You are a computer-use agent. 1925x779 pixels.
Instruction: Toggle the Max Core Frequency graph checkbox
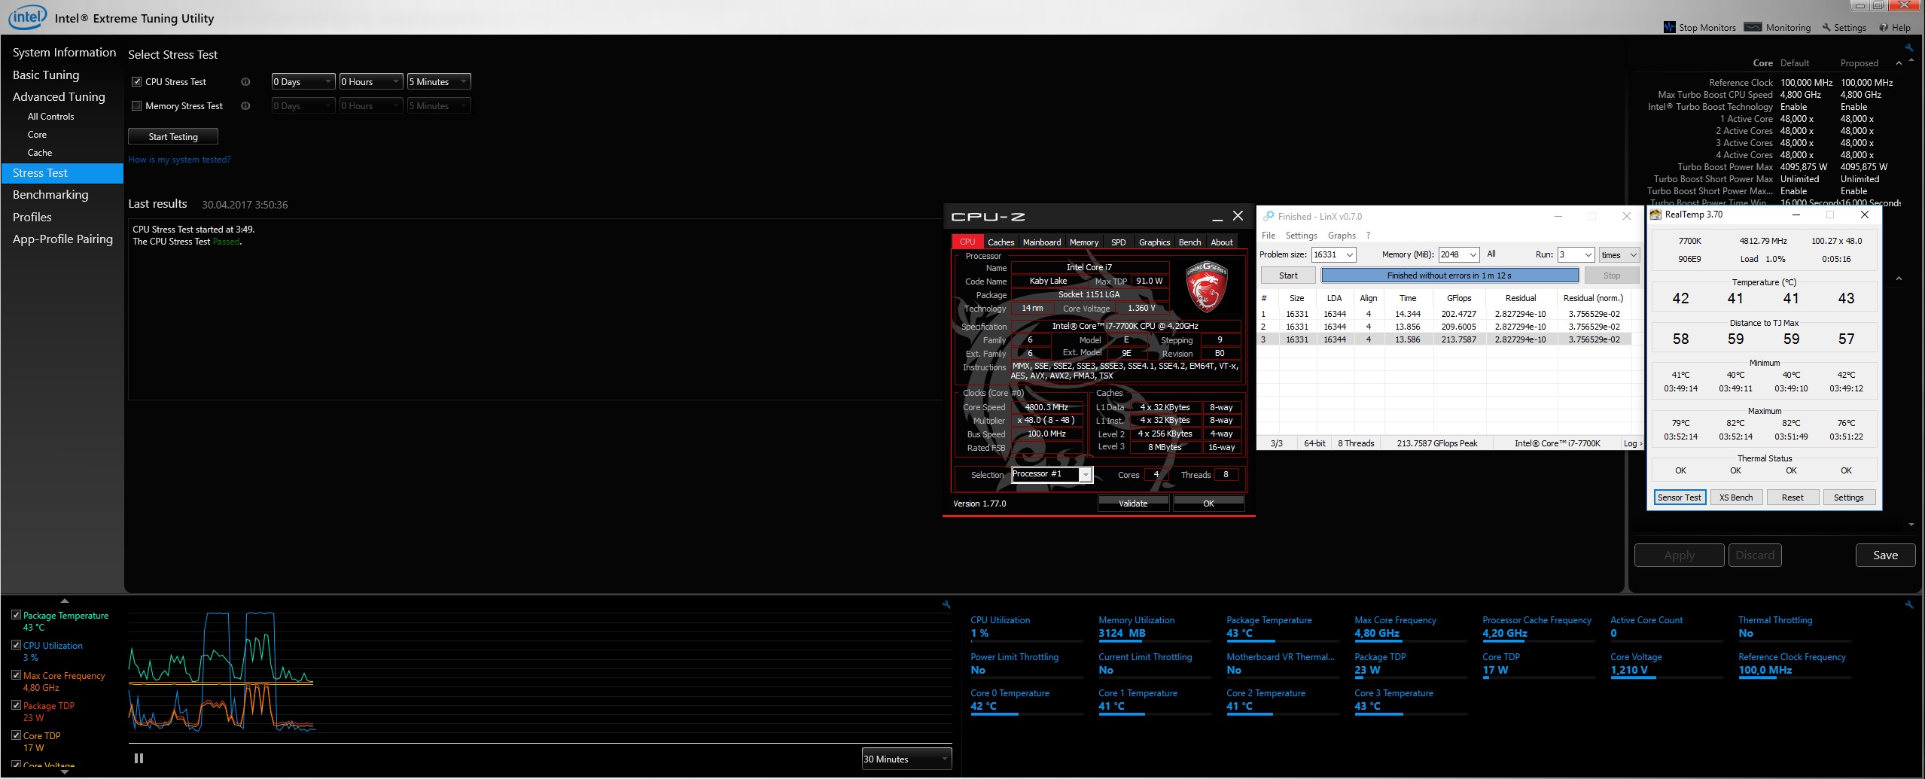pyautogui.click(x=16, y=675)
